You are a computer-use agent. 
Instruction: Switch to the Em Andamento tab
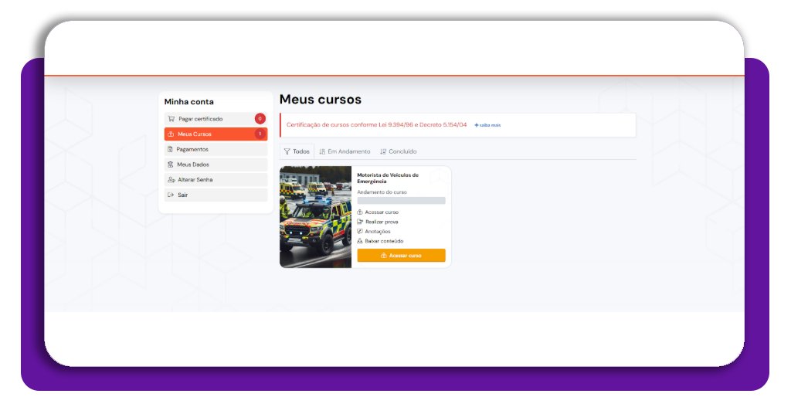[345, 151]
